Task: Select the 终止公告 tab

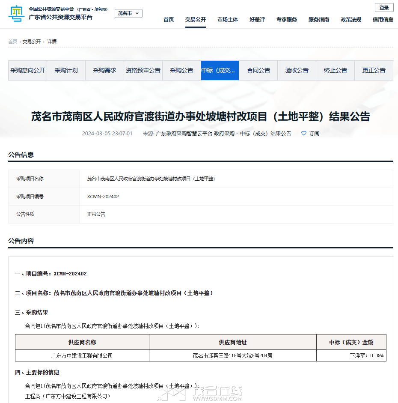Action: coord(336,70)
